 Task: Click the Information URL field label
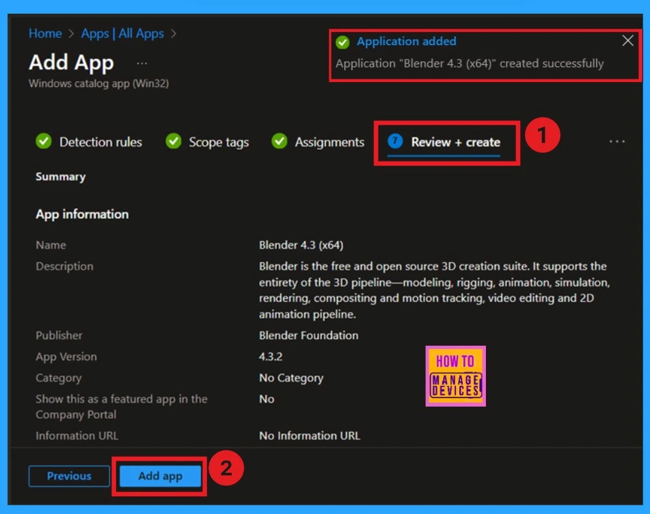pyautogui.click(x=77, y=435)
